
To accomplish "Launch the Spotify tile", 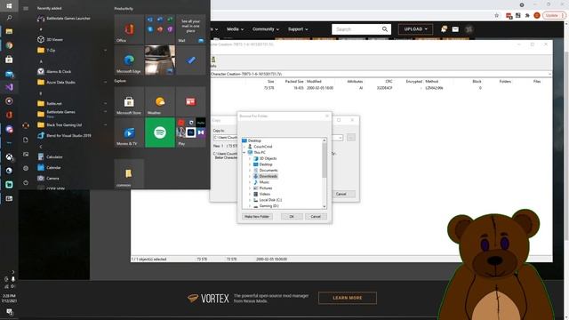I will (160, 132).
